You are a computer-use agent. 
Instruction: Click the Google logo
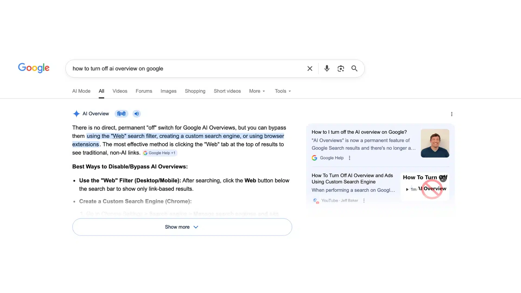click(x=34, y=68)
